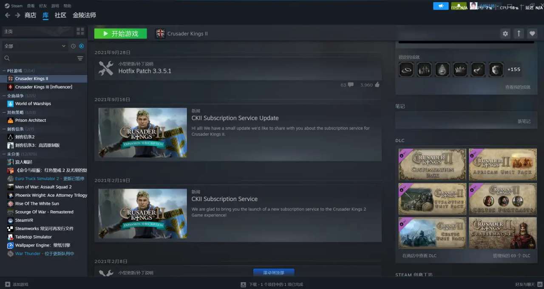Click the forward navigation arrow
This screenshot has width=544, height=289.
pos(17,15)
